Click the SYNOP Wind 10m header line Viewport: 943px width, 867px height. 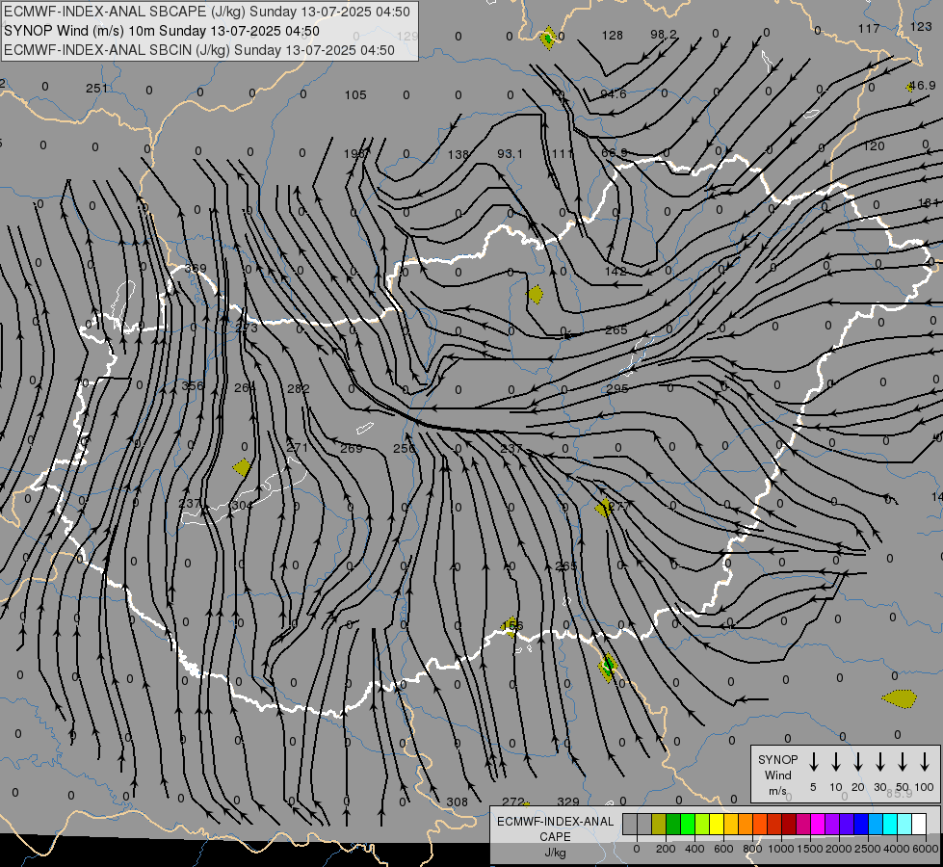tap(162, 31)
